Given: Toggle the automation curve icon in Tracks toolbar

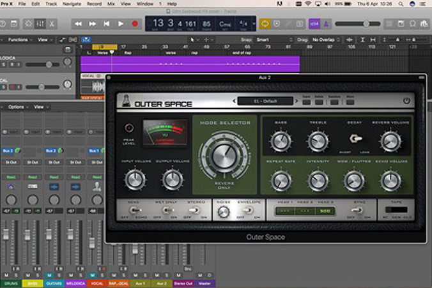Looking at the screenshot, I should pos(63,40).
